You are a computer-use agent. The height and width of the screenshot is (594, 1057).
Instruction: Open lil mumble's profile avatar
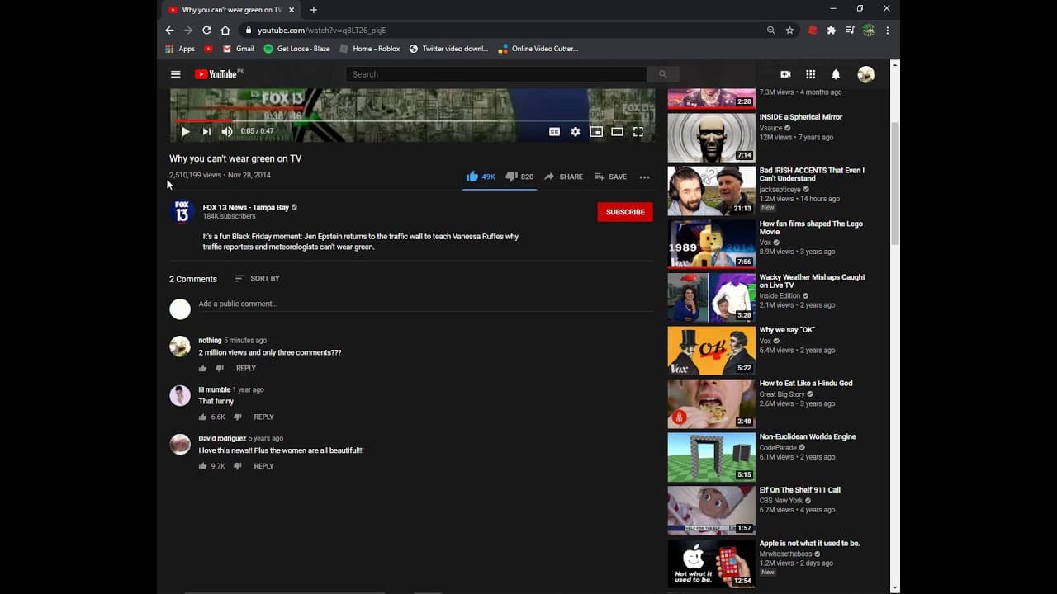click(180, 395)
